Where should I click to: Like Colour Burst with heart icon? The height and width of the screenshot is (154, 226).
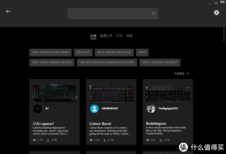click(91, 140)
